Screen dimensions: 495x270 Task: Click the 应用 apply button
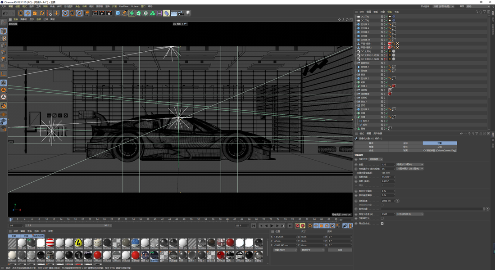point(340,250)
